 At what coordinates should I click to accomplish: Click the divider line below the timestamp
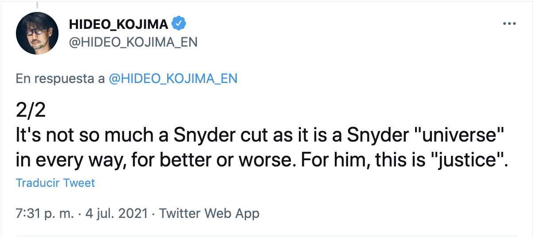tap(266, 236)
